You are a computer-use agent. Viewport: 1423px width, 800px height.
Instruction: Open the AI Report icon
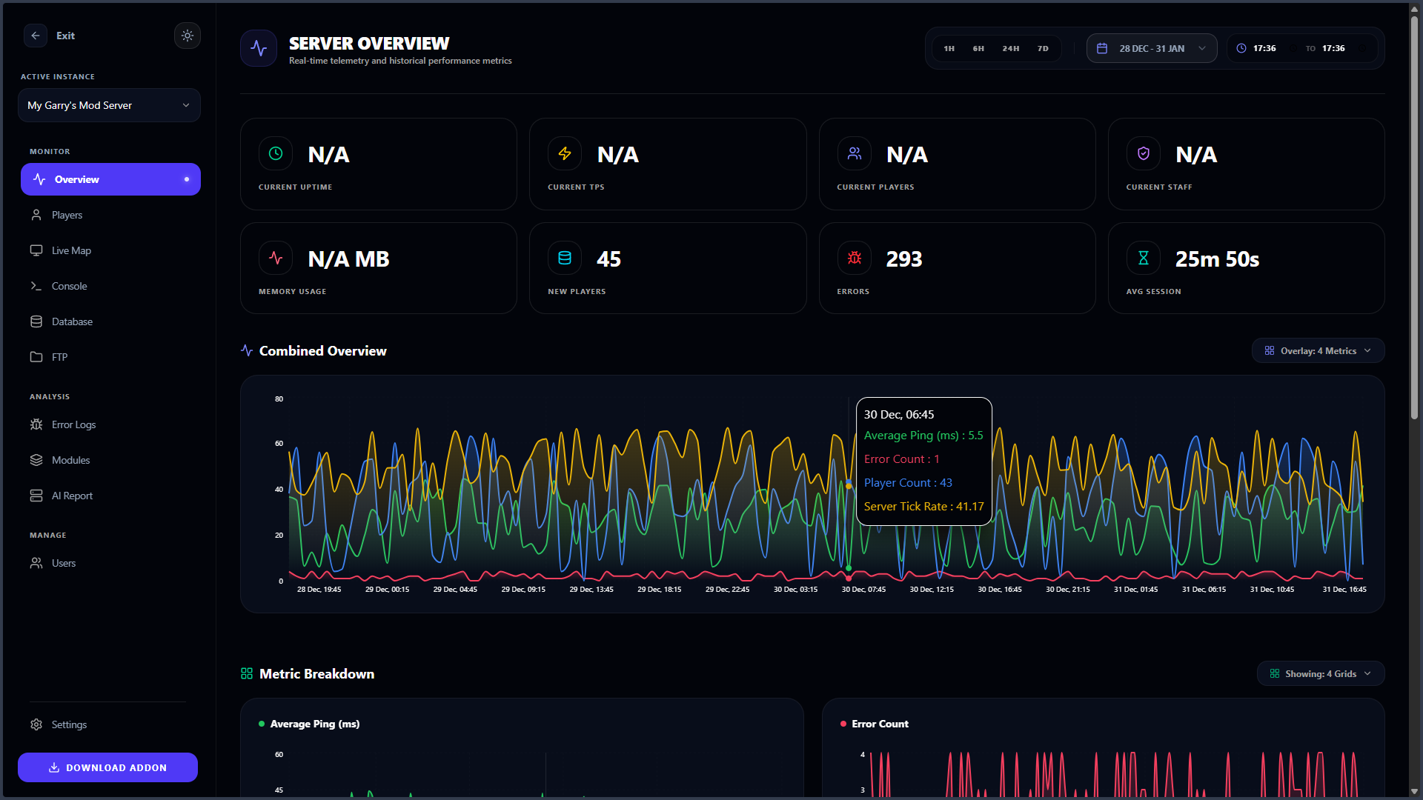pyautogui.click(x=36, y=496)
